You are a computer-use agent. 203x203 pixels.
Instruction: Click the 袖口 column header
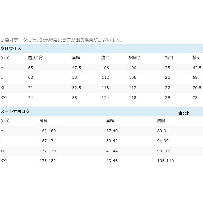pos(169,58)
